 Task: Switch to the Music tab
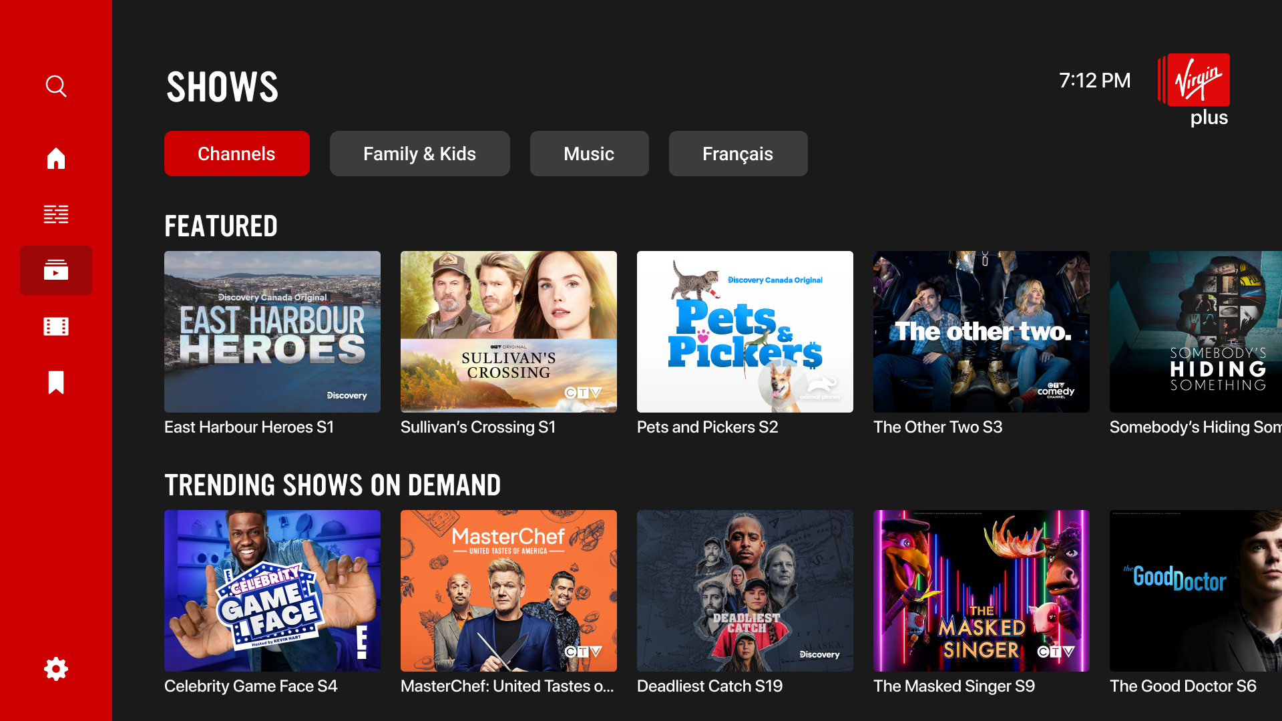click(x=589, y=154)
